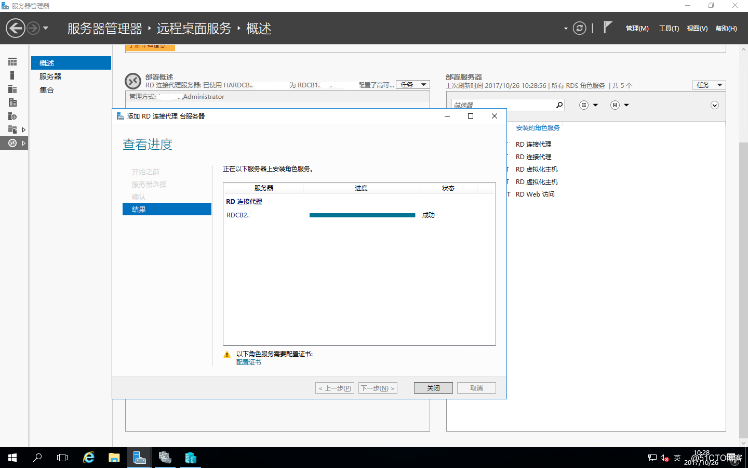
Task: Open the Task View taskbar icon
Action: pyautogui.click(x=62, y=458)
